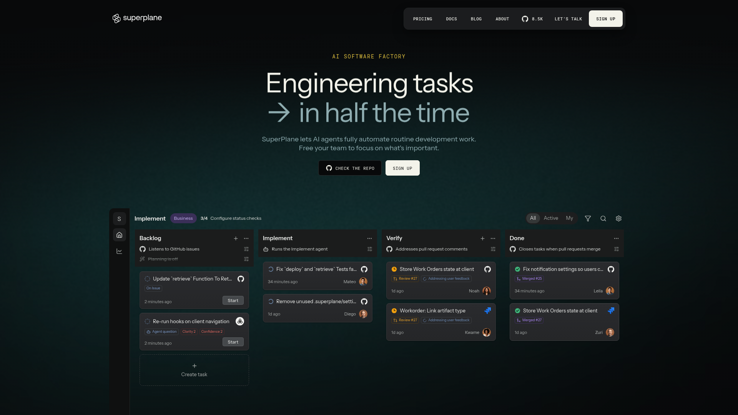Open Listens to GitHub issues settings sliders
The width and height of the screenshot is (738, 415).
pyautogui.click(x=246, y=249)
